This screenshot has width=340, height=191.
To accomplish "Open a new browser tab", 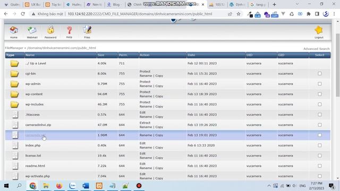I will coord(274,5).
